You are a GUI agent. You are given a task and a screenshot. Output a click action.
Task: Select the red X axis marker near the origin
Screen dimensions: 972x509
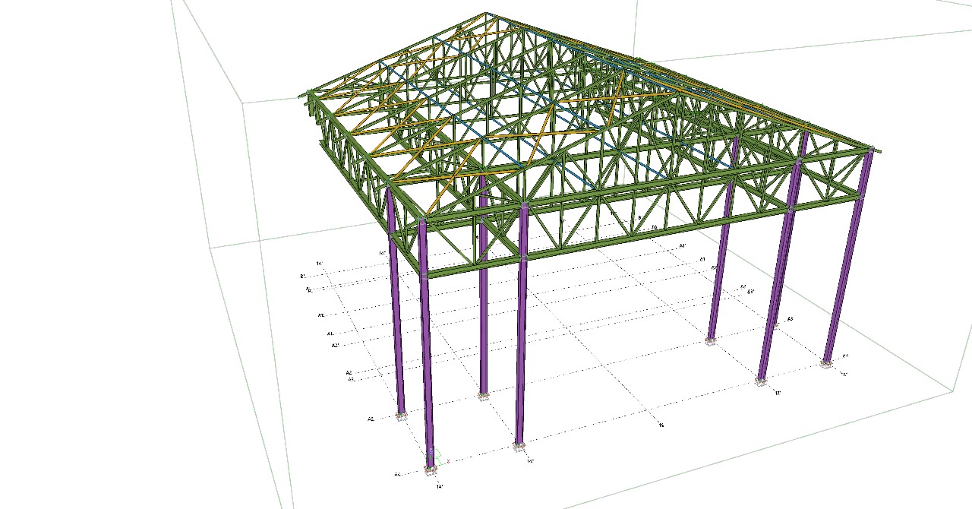448,461
